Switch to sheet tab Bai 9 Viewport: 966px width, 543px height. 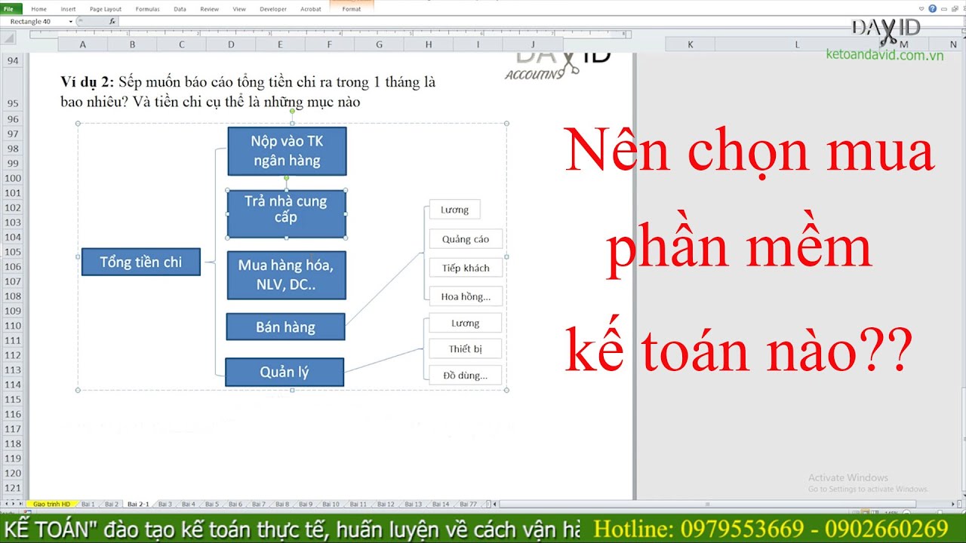click(x=306, y=504)
